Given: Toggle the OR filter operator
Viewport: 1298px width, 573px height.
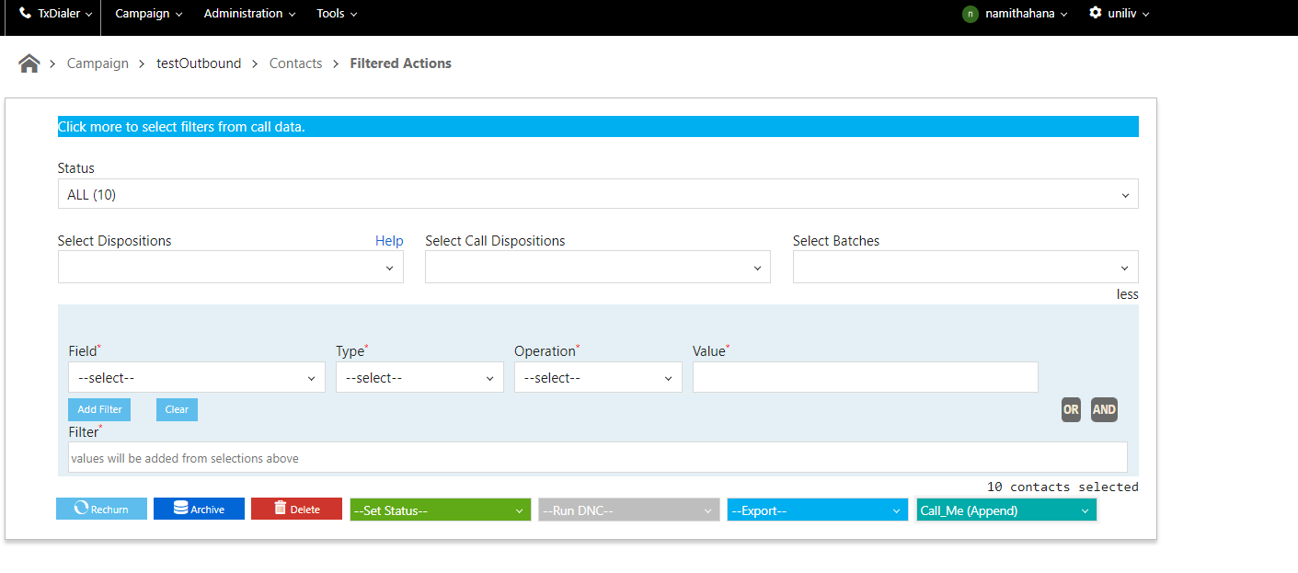Looking at the screenshot, I should click(x=1071, y=410).
